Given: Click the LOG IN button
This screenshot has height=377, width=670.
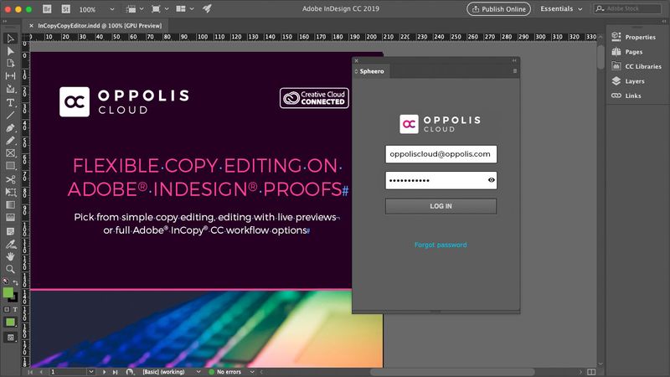Looking at the screenshot, I should (x=441, y=206).
